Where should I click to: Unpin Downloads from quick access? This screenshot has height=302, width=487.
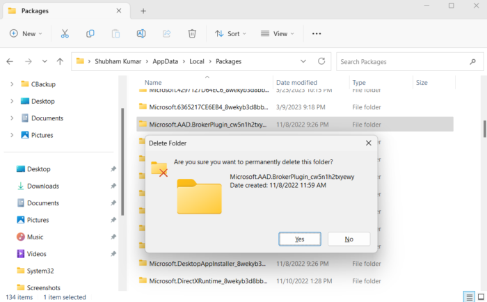click(113, 186)
